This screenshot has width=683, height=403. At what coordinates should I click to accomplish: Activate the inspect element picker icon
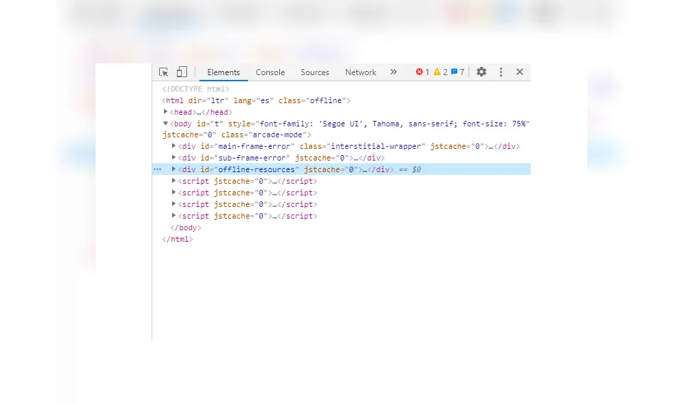[x=164, y=72]
